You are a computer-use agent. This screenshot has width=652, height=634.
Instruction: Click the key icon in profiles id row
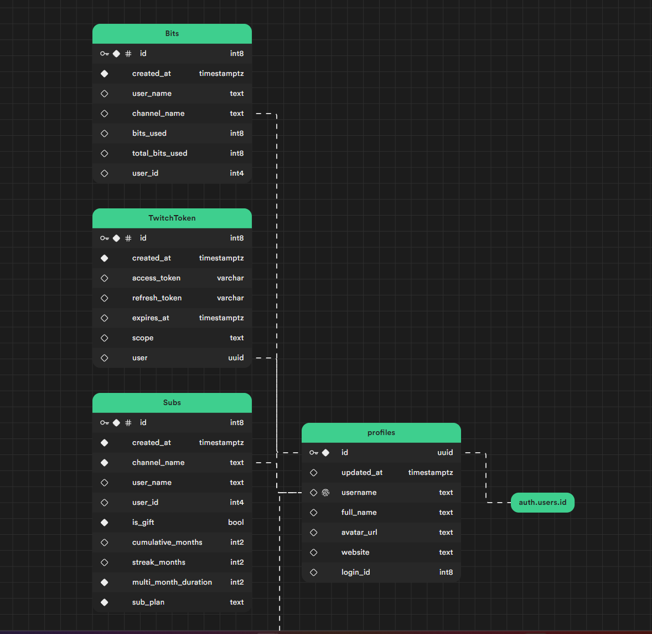coord(314,453)
